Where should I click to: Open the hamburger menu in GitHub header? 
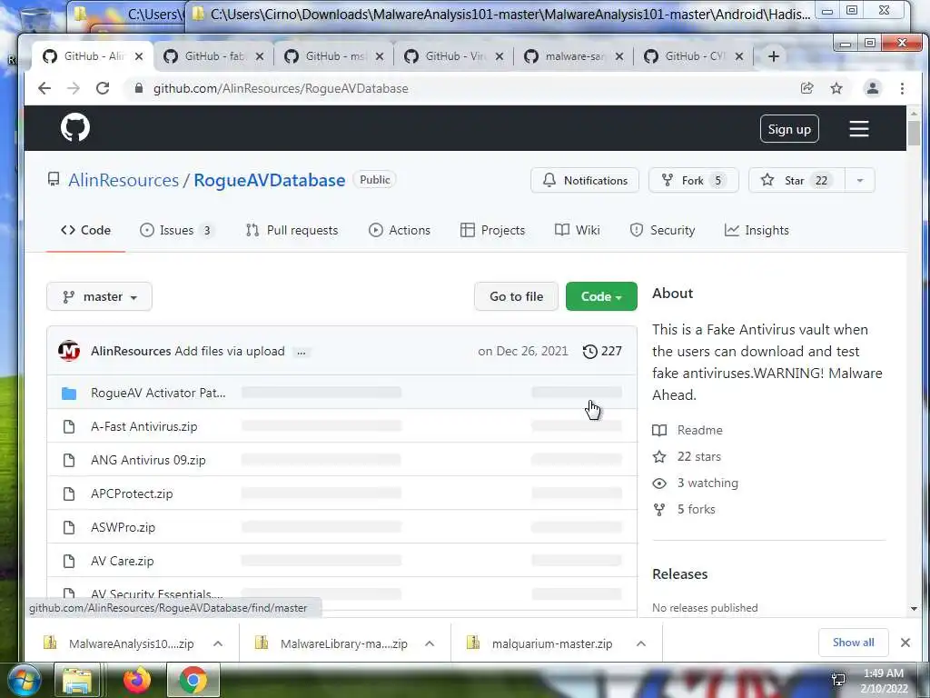(858, 129)
